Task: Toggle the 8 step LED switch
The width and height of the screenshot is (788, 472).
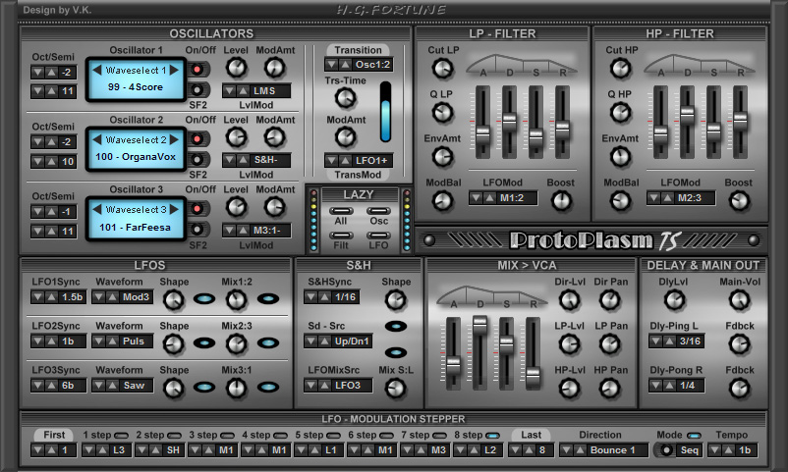Action: [x=492, y=436]
